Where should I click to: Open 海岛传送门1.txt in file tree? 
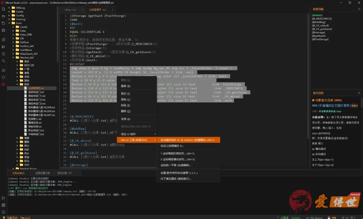[x=37, y=96]
